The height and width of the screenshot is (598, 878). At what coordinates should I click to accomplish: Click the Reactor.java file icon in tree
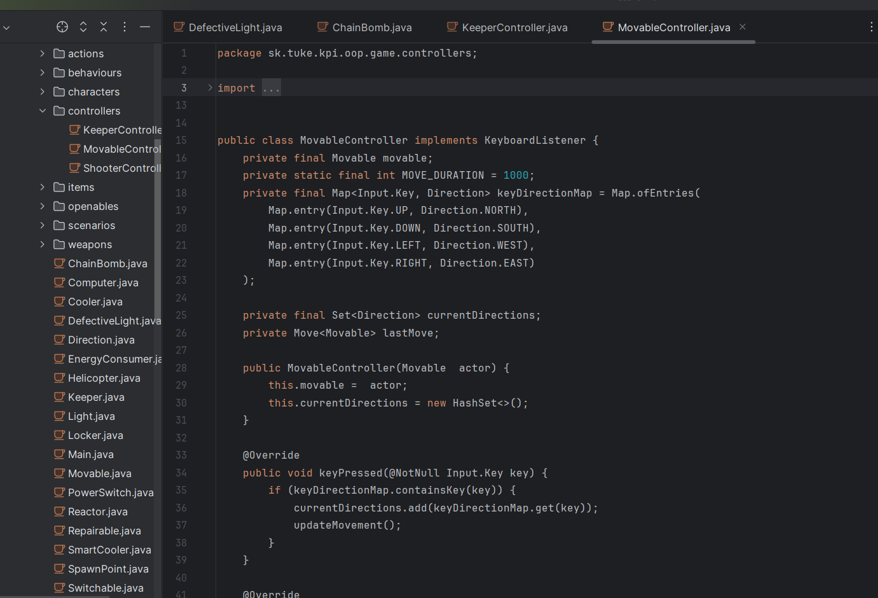click(x=59, y=511)
